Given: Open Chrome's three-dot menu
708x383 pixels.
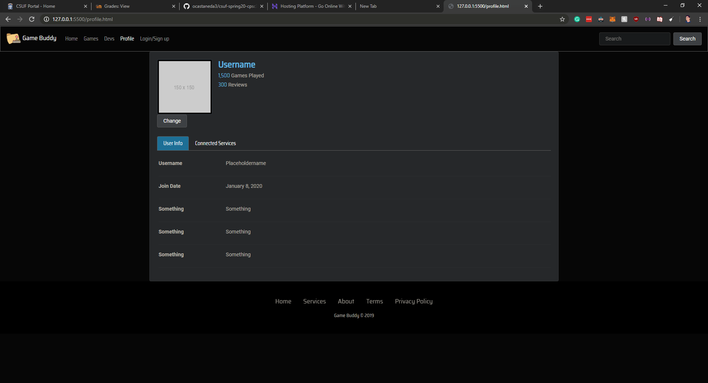Looking at the screenshot, I should (700, 19).
